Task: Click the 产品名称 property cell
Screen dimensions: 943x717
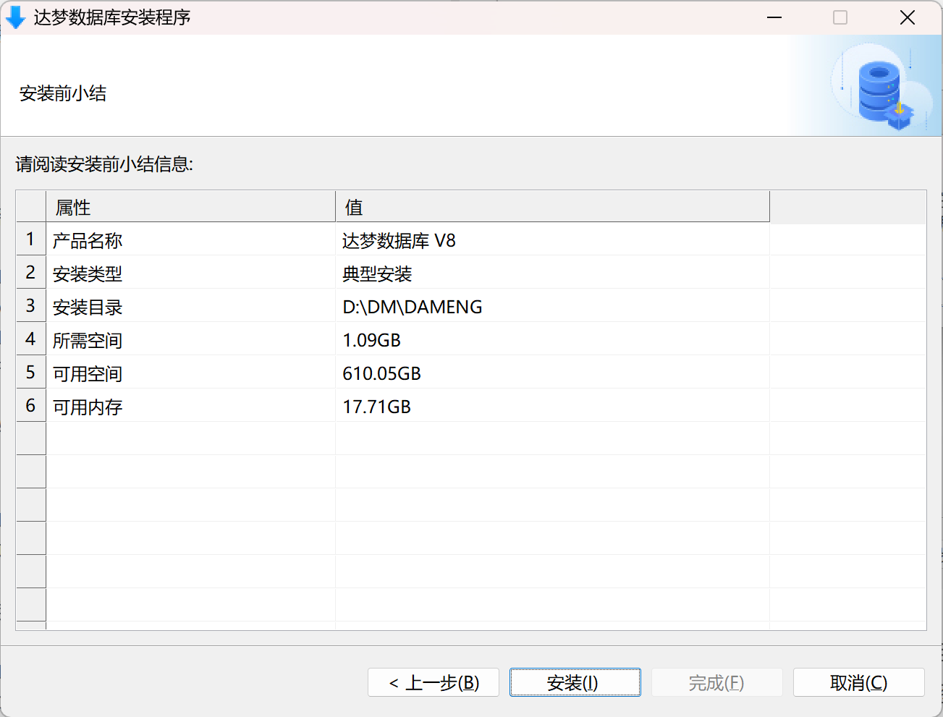Action: click(x=191, y=239)
